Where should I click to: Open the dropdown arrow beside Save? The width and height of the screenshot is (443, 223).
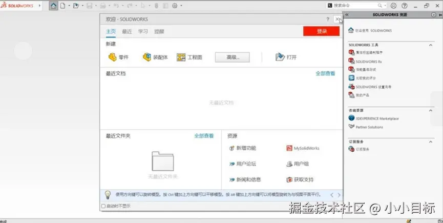(x=96, y=6)
